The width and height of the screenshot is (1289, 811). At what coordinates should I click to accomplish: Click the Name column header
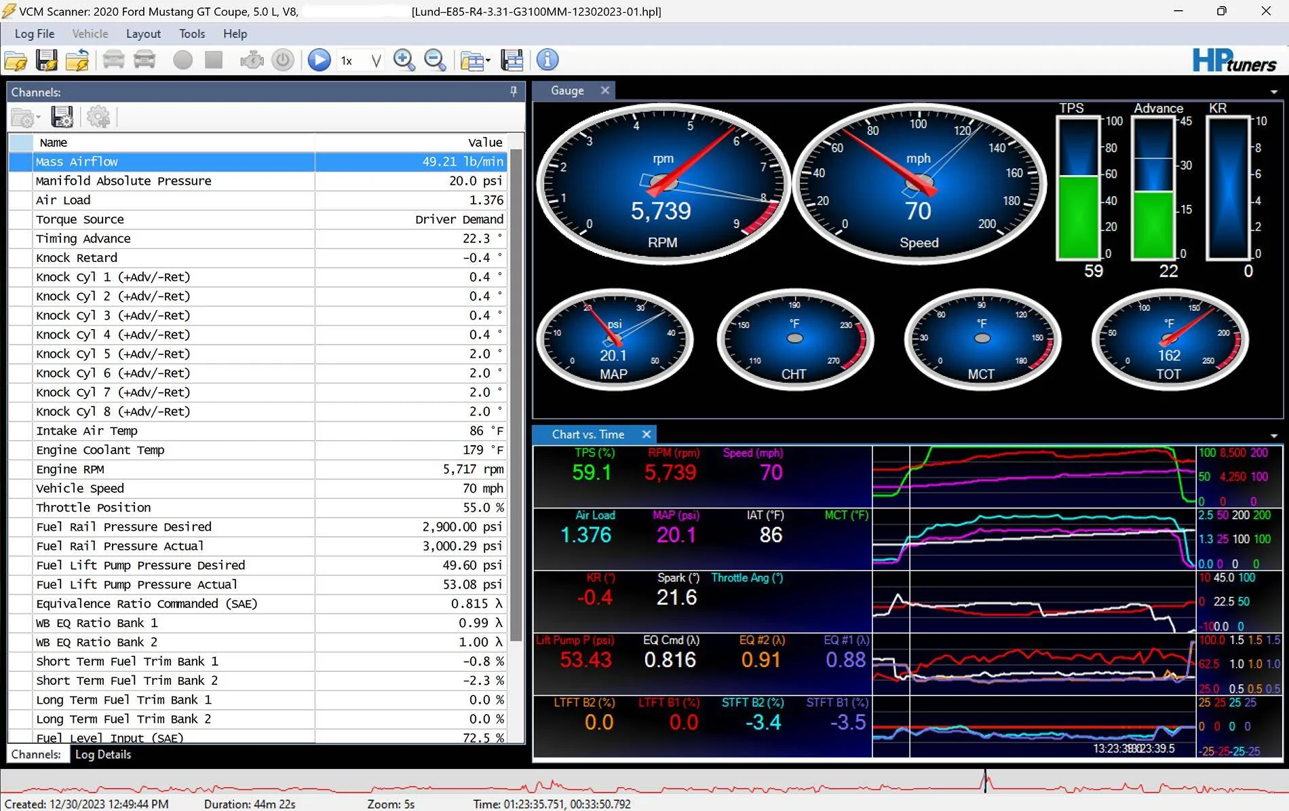174,143
